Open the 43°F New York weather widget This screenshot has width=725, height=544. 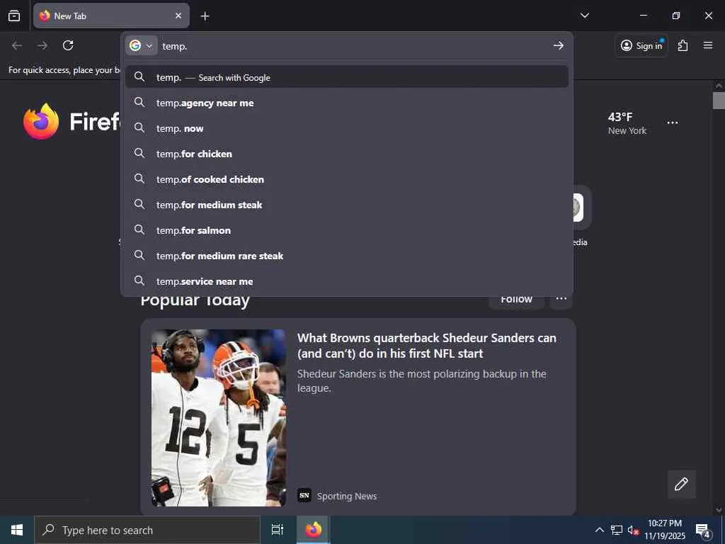[627, 123]
